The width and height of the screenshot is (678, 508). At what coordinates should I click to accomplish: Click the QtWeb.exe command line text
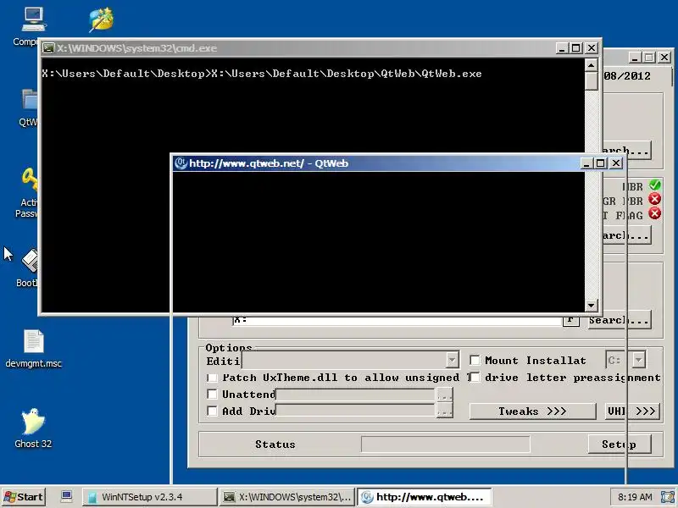pyautogui.click(x=347, y=74)
